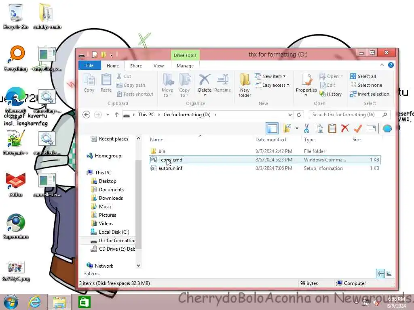Viewport: 414px width, 310px height.
Task: Open the File tab
Action: point(90,66)
